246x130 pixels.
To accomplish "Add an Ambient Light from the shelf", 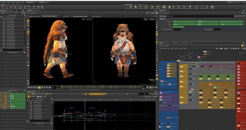I will point(190,7).
